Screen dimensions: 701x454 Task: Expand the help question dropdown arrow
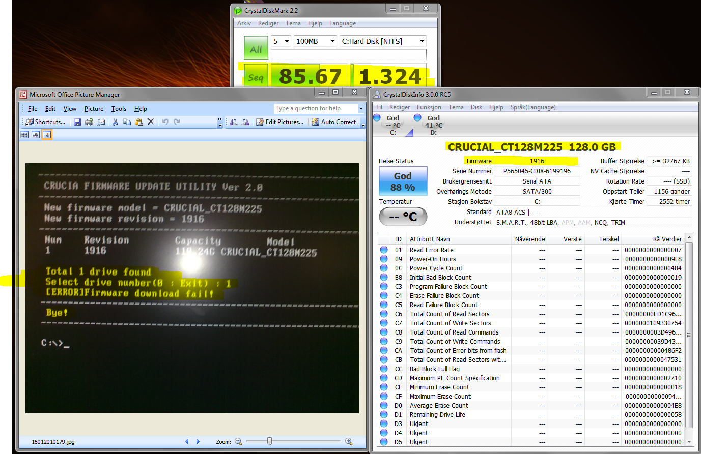click(x=361, y=108)
